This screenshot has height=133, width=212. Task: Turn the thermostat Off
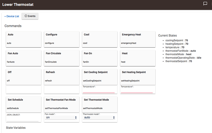[24, 76]
